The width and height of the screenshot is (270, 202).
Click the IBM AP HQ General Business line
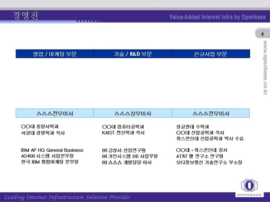pos(52,150)
